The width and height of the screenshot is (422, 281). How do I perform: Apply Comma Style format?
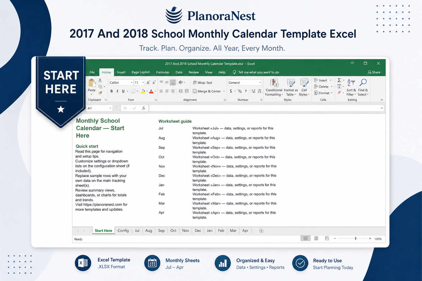click(x=246, y=91)
